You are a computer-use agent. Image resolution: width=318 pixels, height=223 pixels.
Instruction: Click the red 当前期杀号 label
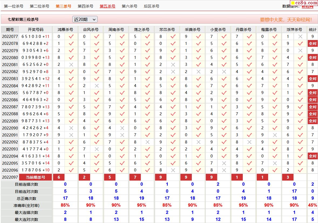36,177
